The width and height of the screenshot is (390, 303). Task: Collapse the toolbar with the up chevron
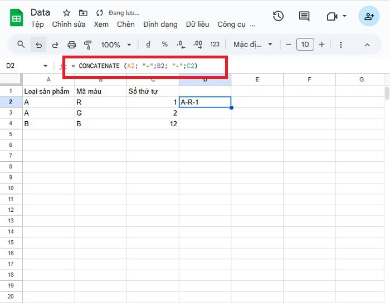(367, 44)
